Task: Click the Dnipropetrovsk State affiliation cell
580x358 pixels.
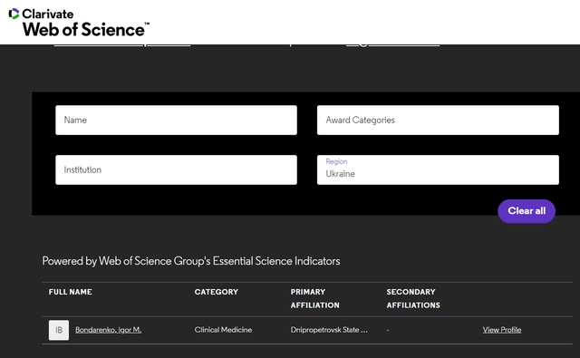Action: point(329,330)
